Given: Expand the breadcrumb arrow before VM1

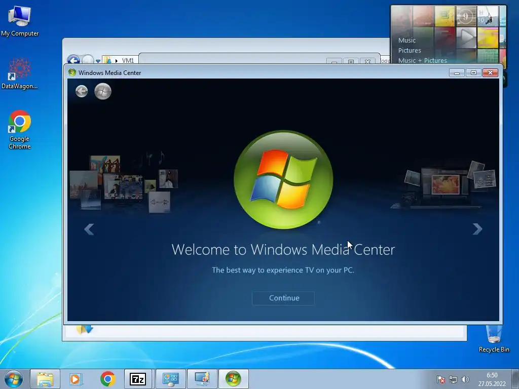Looking at the screenshot, I should coord(117,61).
